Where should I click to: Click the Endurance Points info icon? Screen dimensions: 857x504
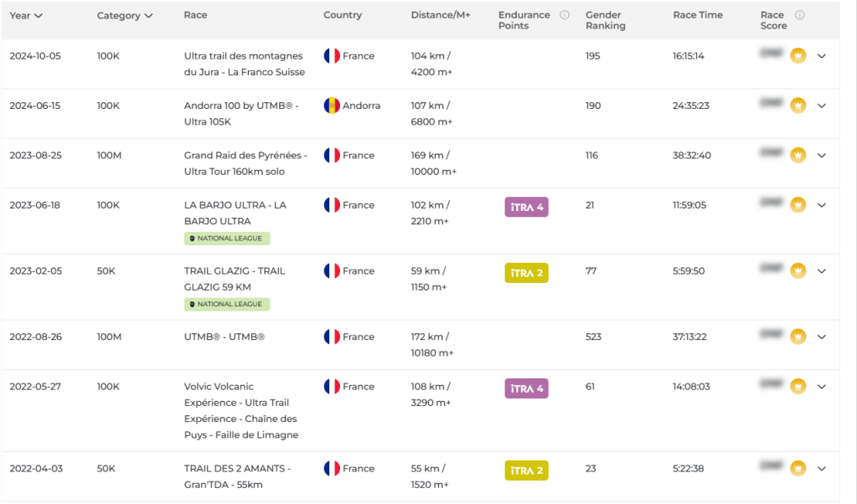tap(565, 15)
